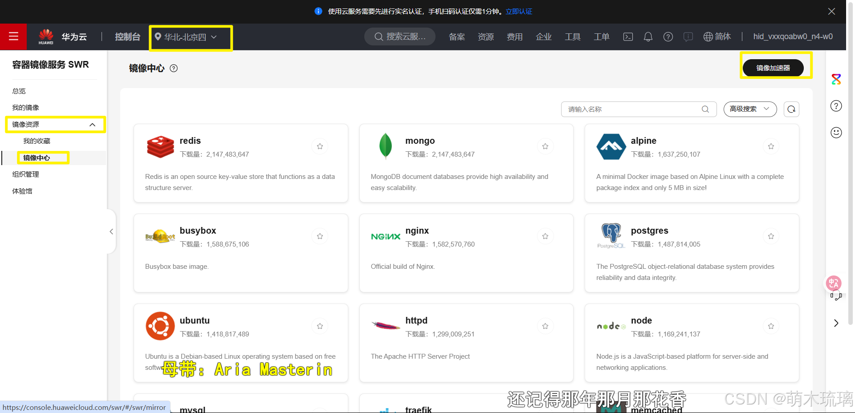Click the 立即认证 link in the banner
855x413 pixels.
[x=519, y=12]
